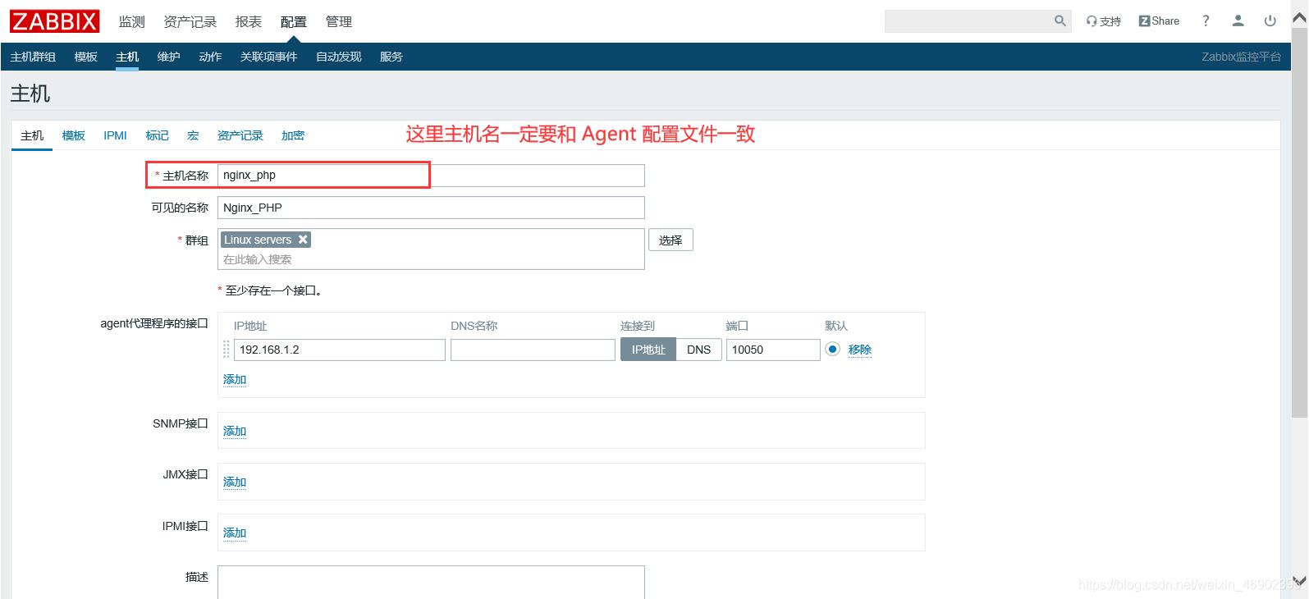The image size is (1309, 599).
Task: Focus the 可见的名称 field Nginx_PHP
Action: (431, 208)
